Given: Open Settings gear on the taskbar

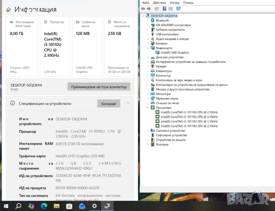Looking at the screenshot, I should point(94,206).
